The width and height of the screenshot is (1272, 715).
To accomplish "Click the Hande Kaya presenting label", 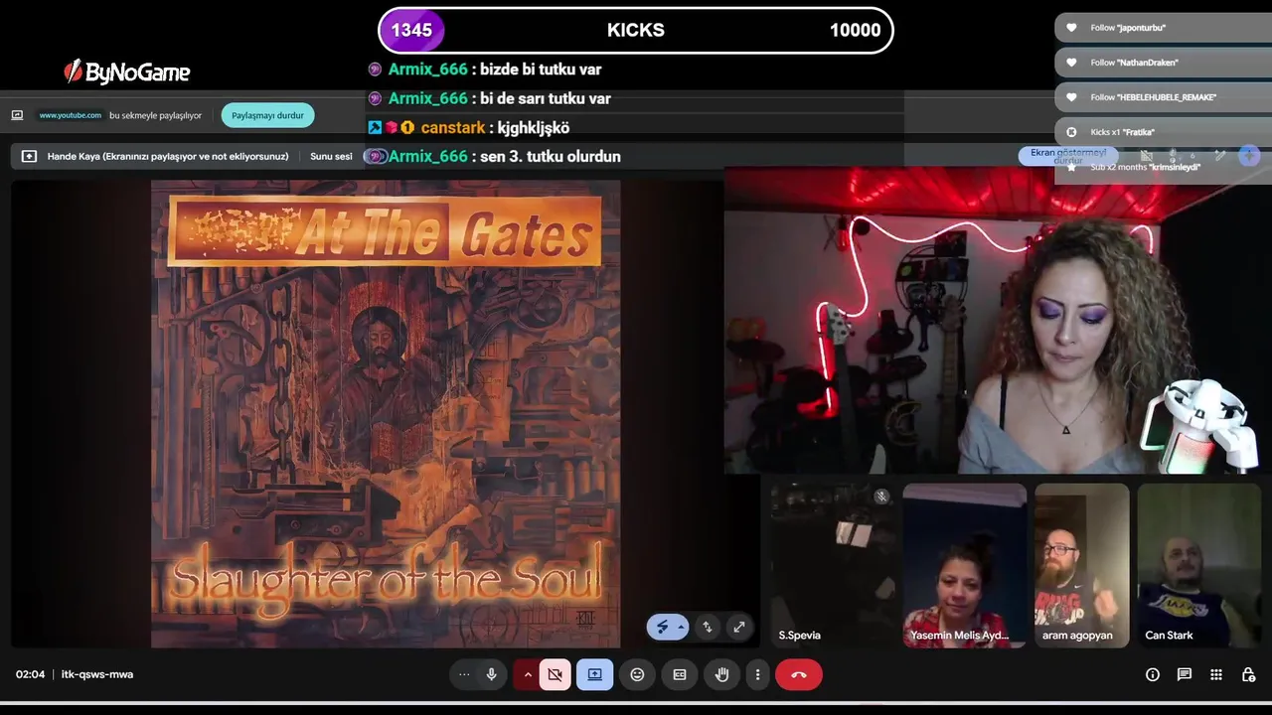I will coord(168,156).
